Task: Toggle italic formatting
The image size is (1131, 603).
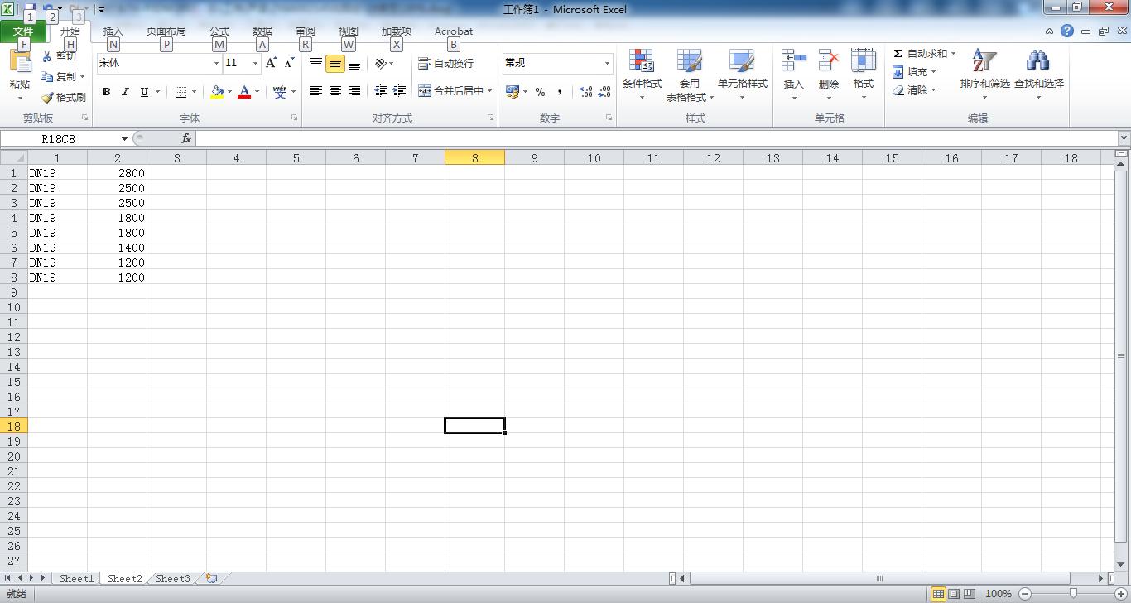Action: [125, 92]
